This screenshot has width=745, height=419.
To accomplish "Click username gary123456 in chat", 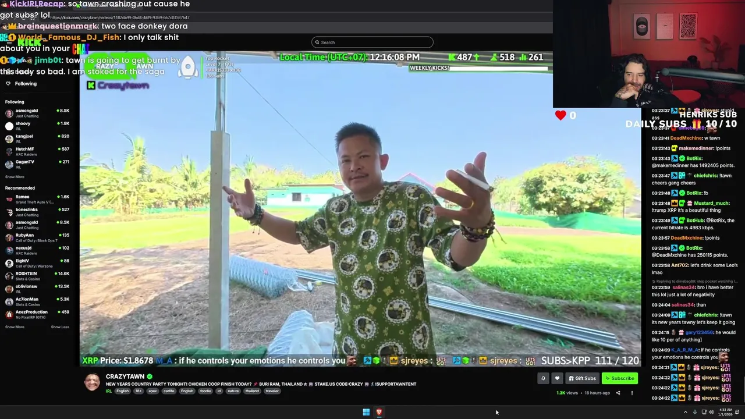I will point(699,332).
